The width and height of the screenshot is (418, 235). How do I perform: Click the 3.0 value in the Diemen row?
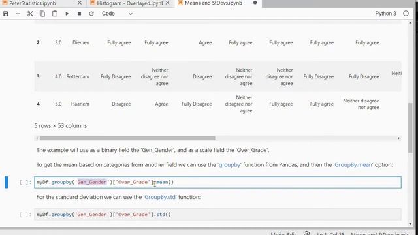[x=58, y=42]
